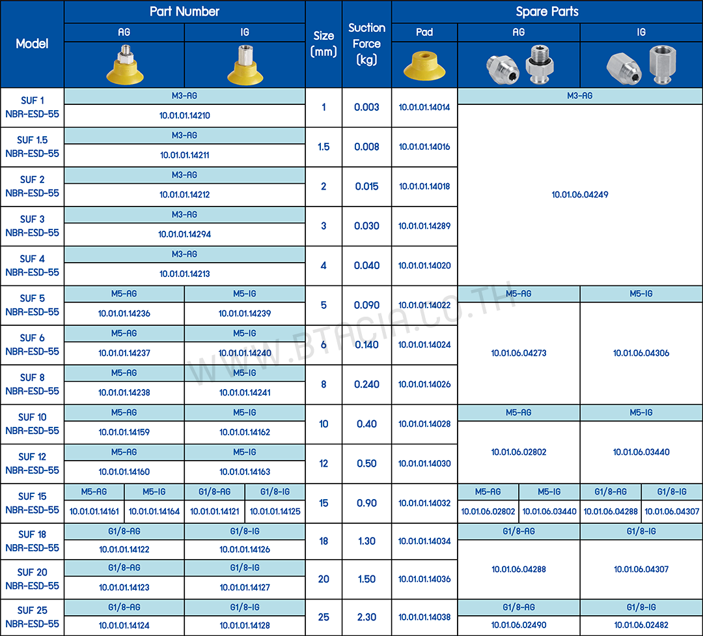Image resolution: width=703 pixels, height=636 pixels.
Task: Click part number 10.01.01.14161
Action: pos(94,512)
